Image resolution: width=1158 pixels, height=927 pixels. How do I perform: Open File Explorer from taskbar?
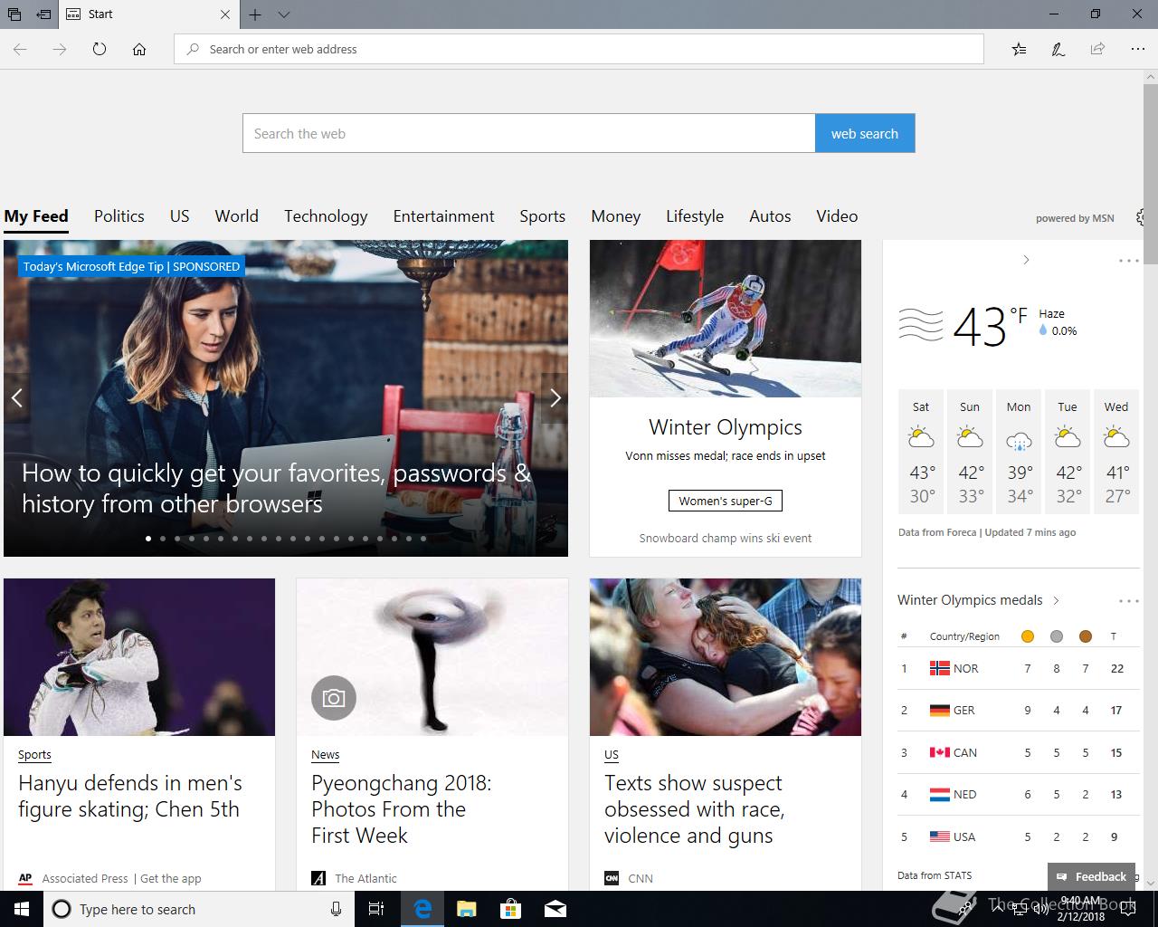click(x=467, y=909)
